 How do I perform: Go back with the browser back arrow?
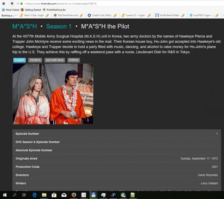(12, 3)
